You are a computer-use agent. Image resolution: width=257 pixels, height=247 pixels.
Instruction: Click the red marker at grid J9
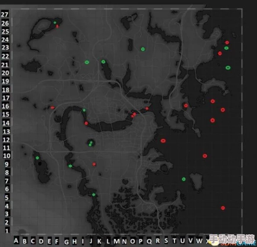[94, 164]
